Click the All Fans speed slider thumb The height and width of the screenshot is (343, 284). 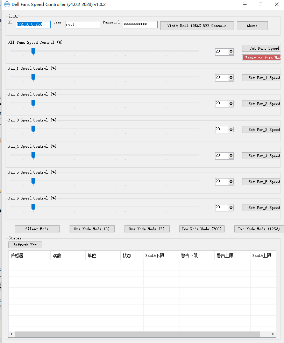click(34, 51)
